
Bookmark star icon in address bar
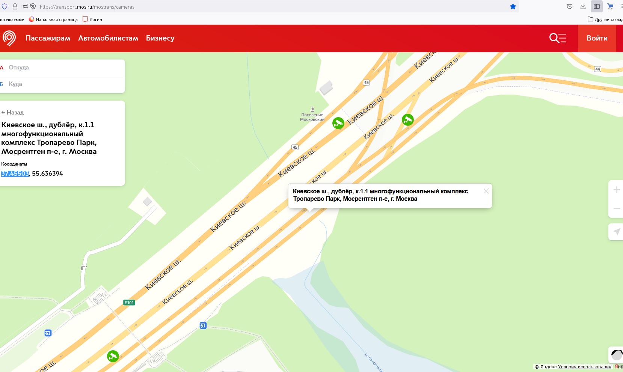[513, 6]
